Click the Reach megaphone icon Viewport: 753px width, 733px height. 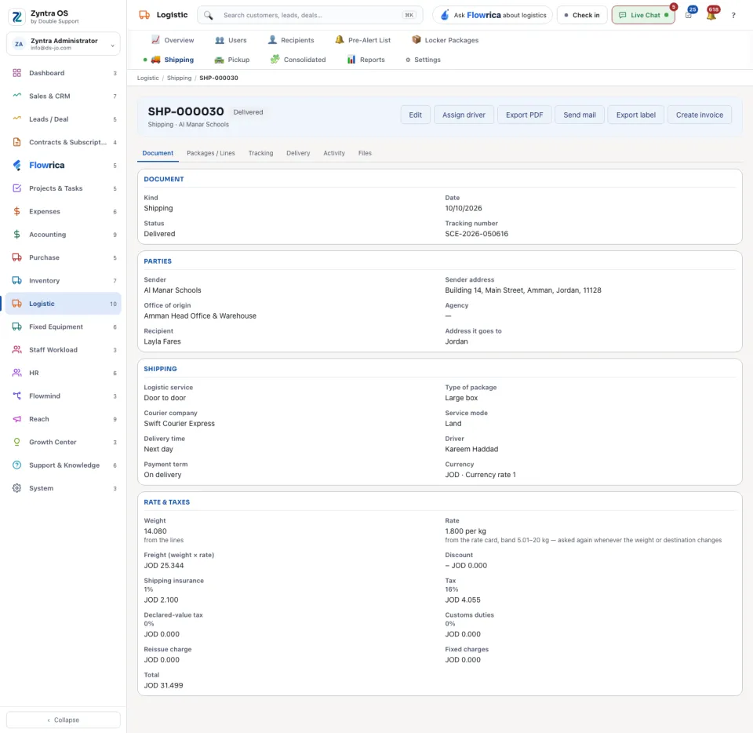point(16,419)
